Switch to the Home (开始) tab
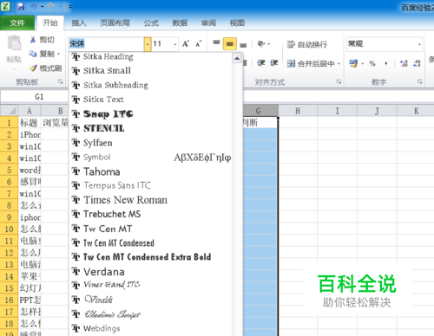The height and width of the screenshot is (336, 434). tap(50, 23)
